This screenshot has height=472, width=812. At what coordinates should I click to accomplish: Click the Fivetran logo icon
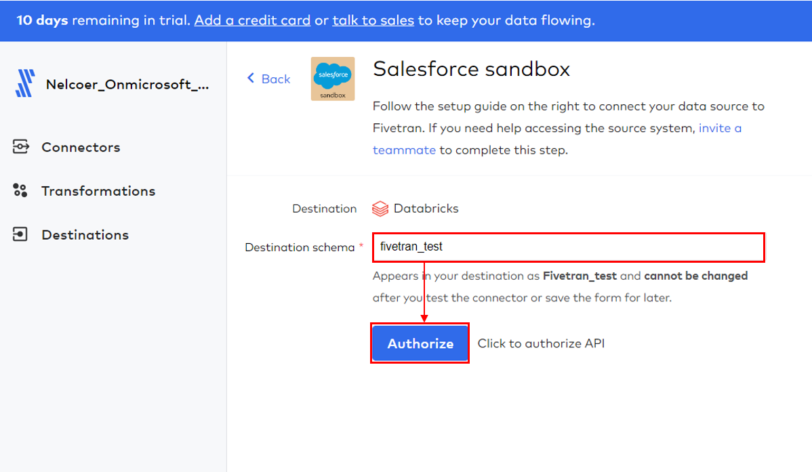coord(24,84)
